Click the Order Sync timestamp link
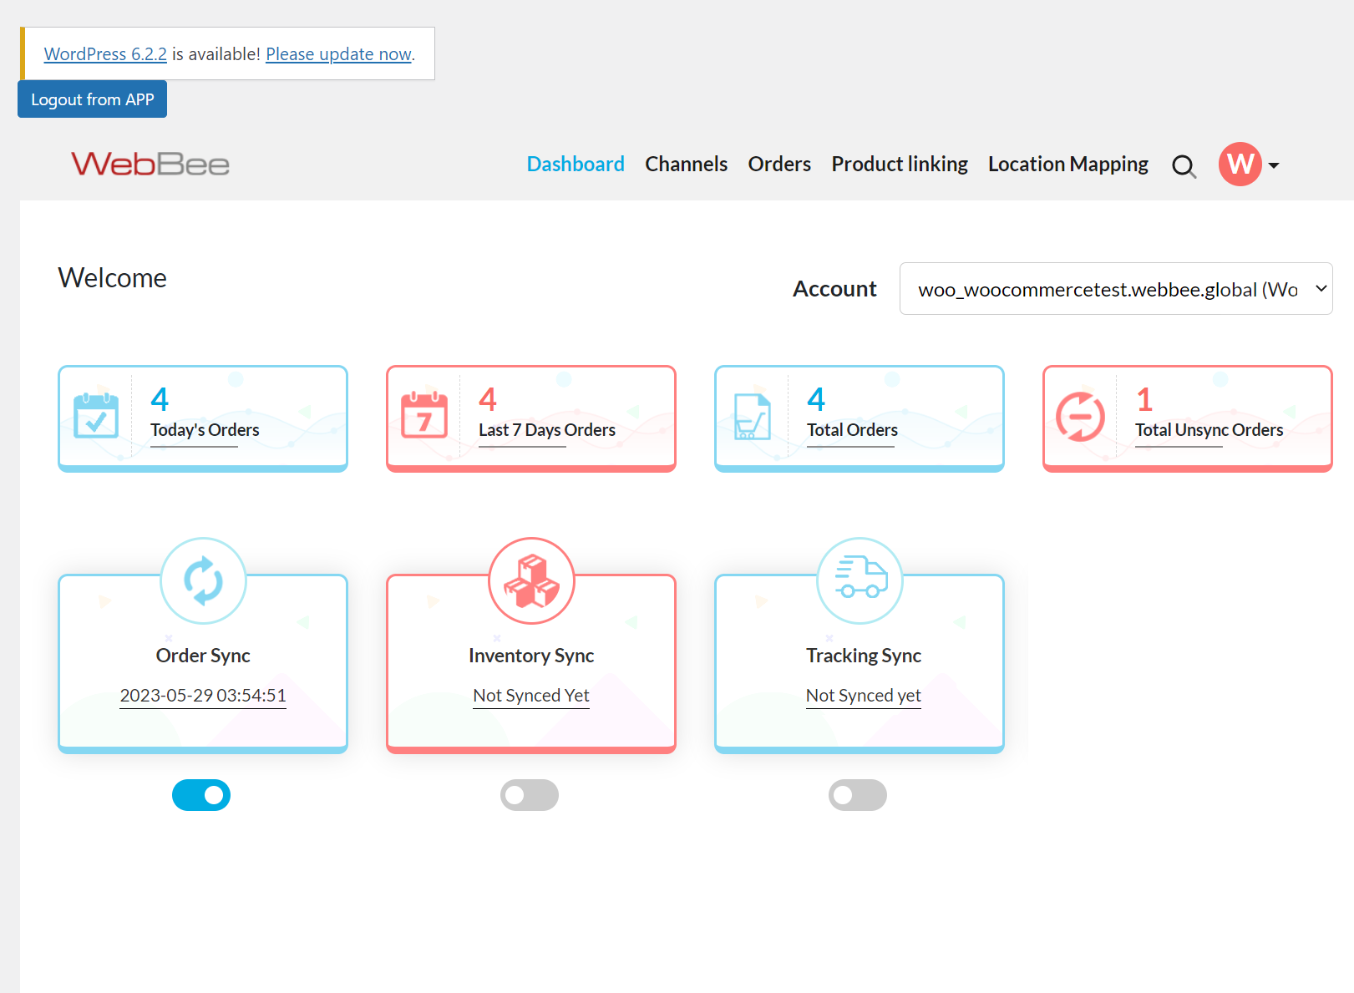 point(202,695)
